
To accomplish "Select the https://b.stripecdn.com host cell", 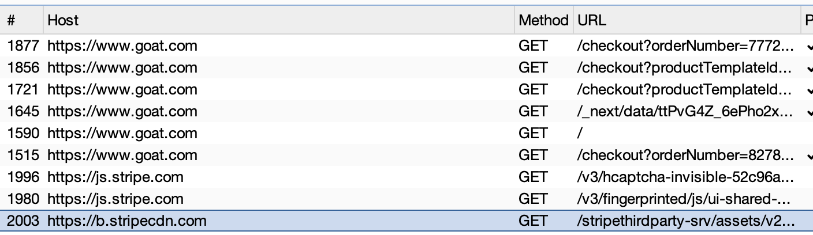I will pyautogui.click(x=126, y=221).
